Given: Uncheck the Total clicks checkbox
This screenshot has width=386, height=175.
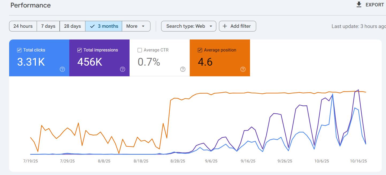Looking at the screenshot, I should 19,50.
